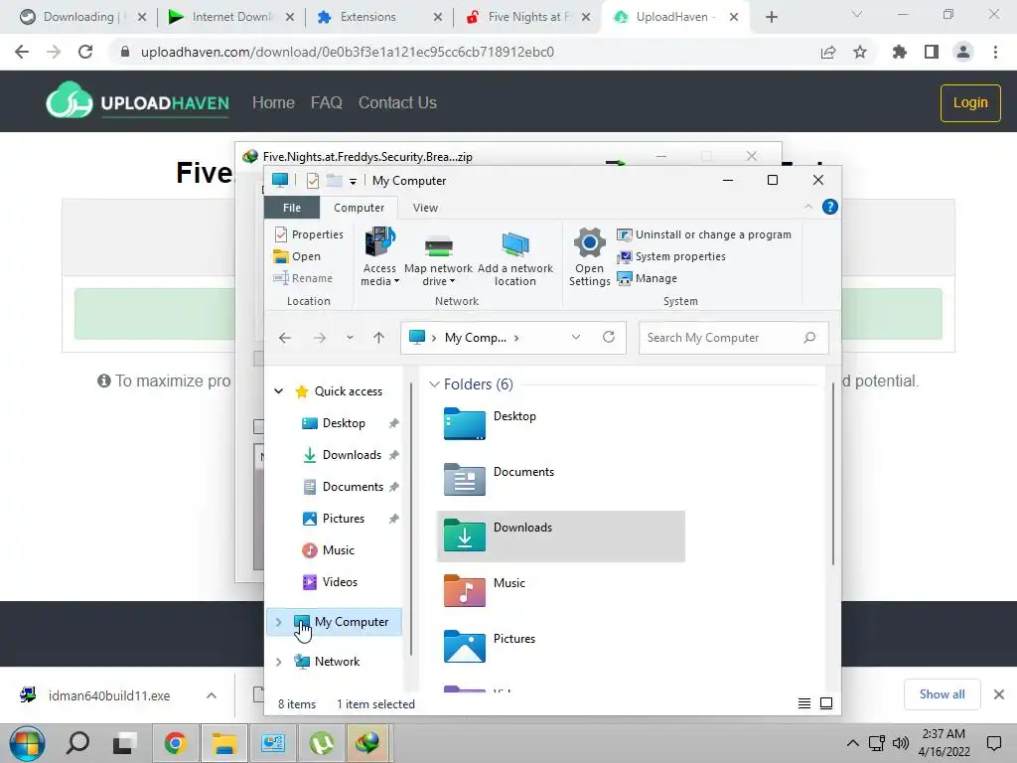Collapse the Folders (6) group
Viewport: 1017px width, 763px height.
coord(434,384)
